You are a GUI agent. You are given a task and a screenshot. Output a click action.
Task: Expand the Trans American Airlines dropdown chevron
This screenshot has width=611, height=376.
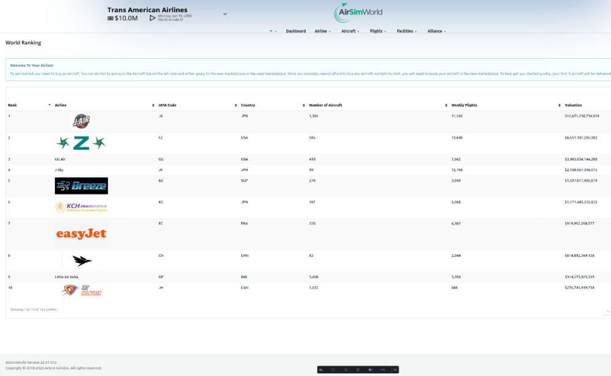click(225, 13)
